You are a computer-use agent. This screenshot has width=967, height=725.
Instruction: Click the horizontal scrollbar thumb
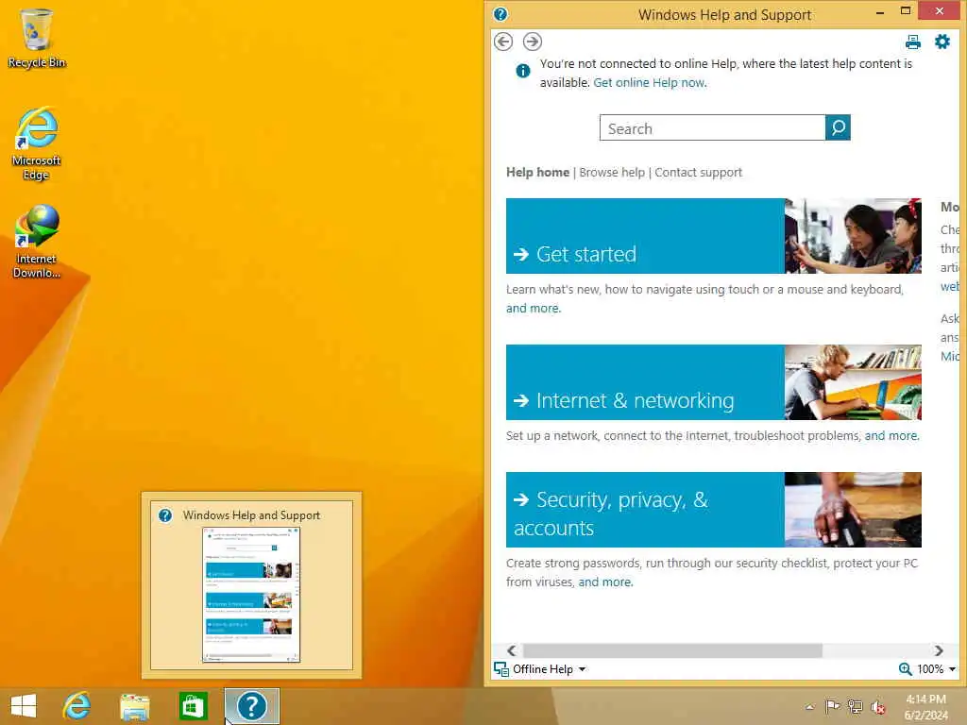672,650
